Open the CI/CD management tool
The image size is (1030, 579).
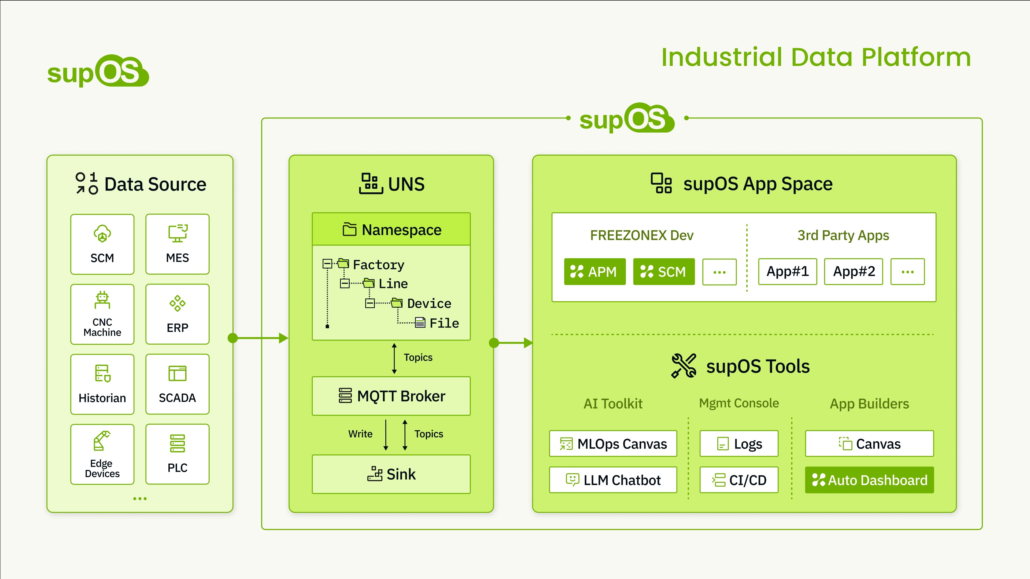click(x=739, y=480)
